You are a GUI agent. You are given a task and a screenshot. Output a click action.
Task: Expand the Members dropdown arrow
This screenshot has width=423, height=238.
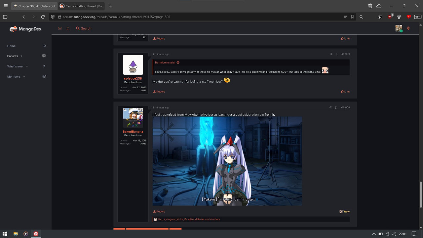(x=24, y=77)
